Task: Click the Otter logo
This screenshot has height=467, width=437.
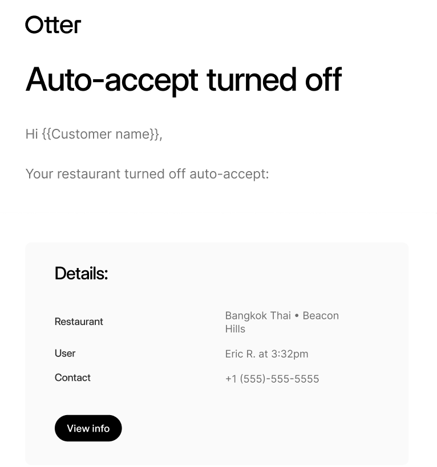Action: pyautogui.click(x=53, y=25)
